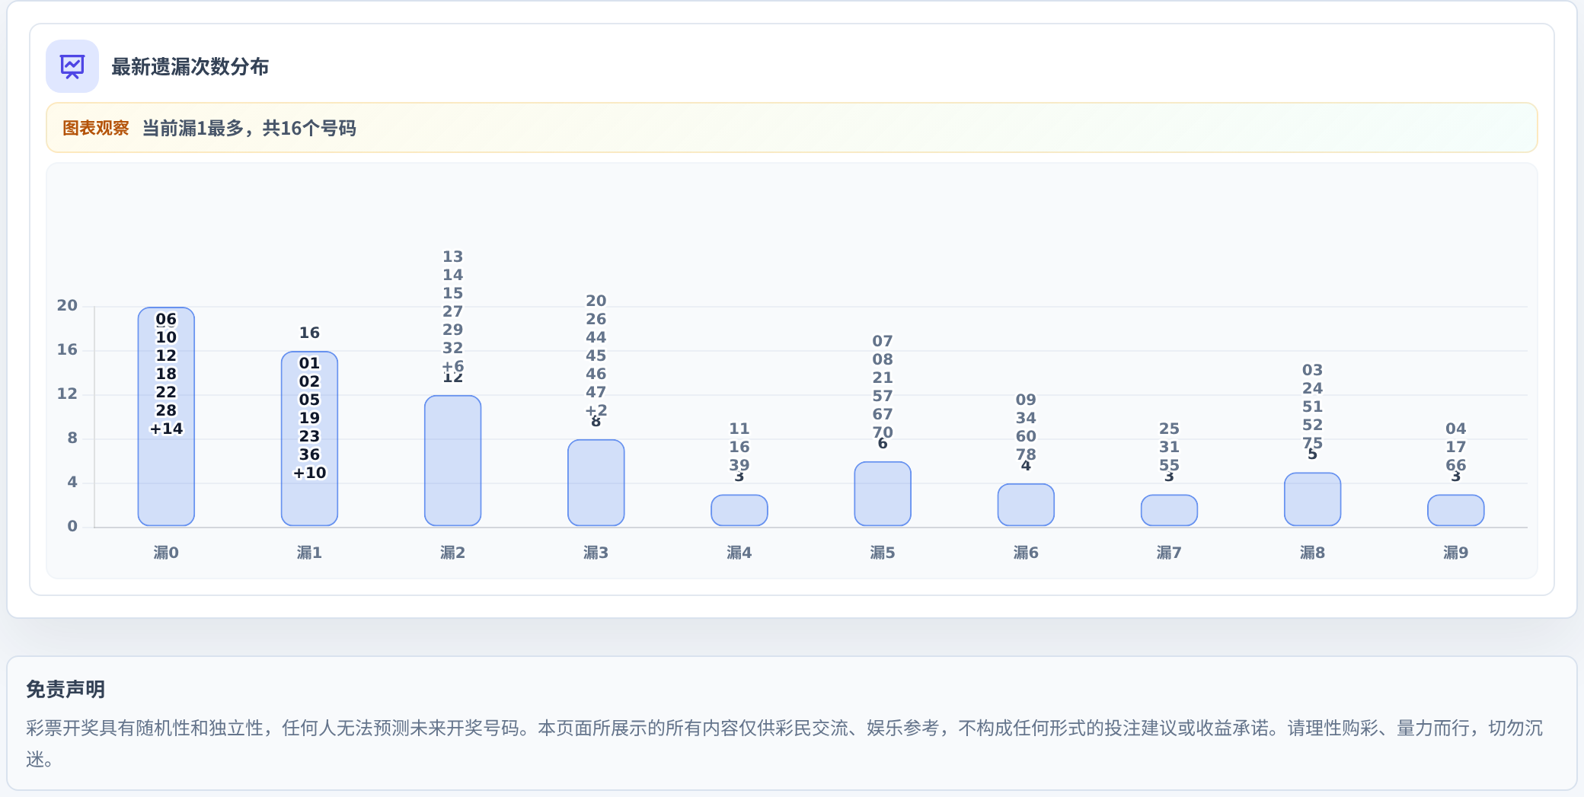1584x797 pixels.
Task: Click the 漏9 x-axis label
Action: pyautogui.click(x=1455, y=553)
